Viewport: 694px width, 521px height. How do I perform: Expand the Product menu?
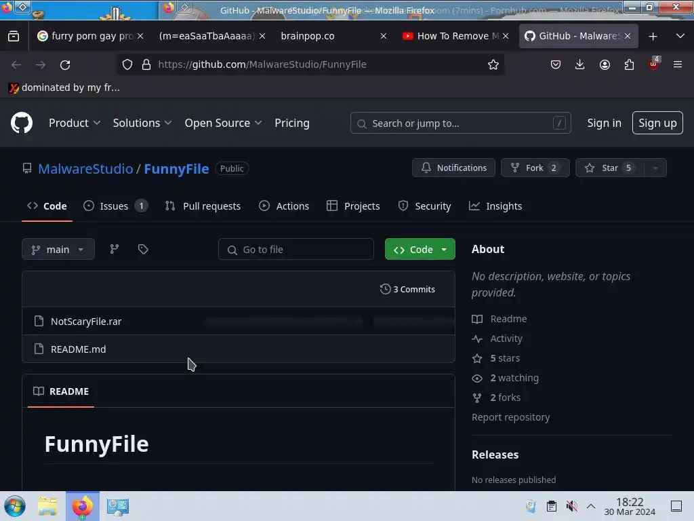(x=75, y=123)
